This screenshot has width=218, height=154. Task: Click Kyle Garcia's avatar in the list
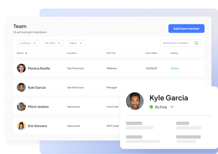tap(21, 87)
